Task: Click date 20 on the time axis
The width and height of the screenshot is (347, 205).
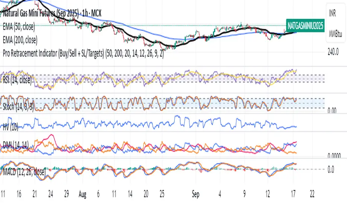Action: click(146, 194)
